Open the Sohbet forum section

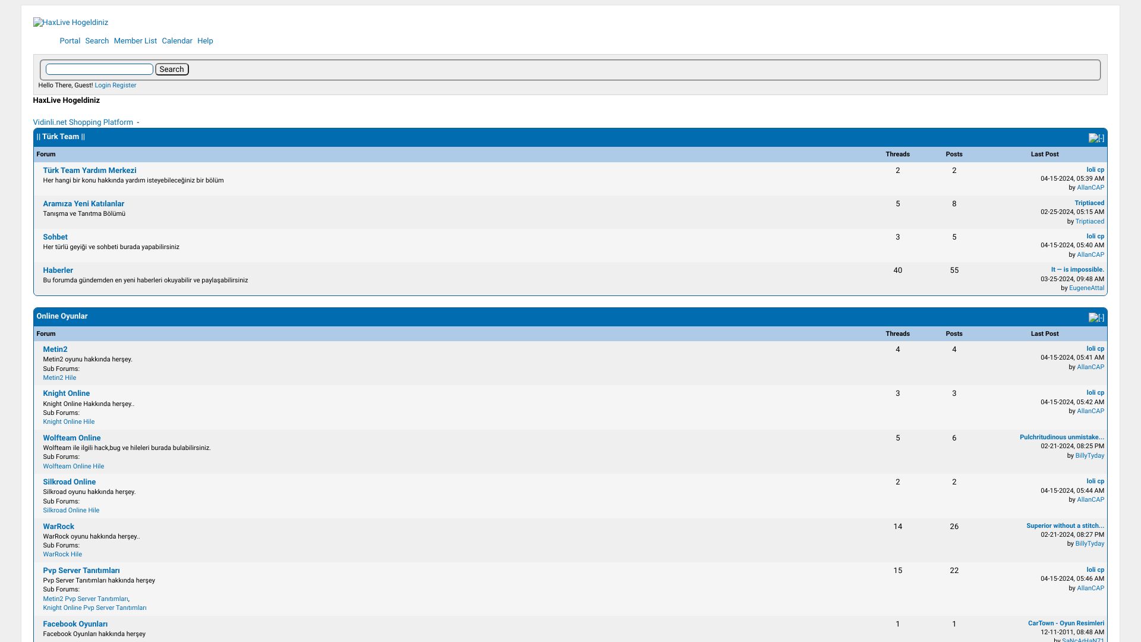[x=55, y=237]
